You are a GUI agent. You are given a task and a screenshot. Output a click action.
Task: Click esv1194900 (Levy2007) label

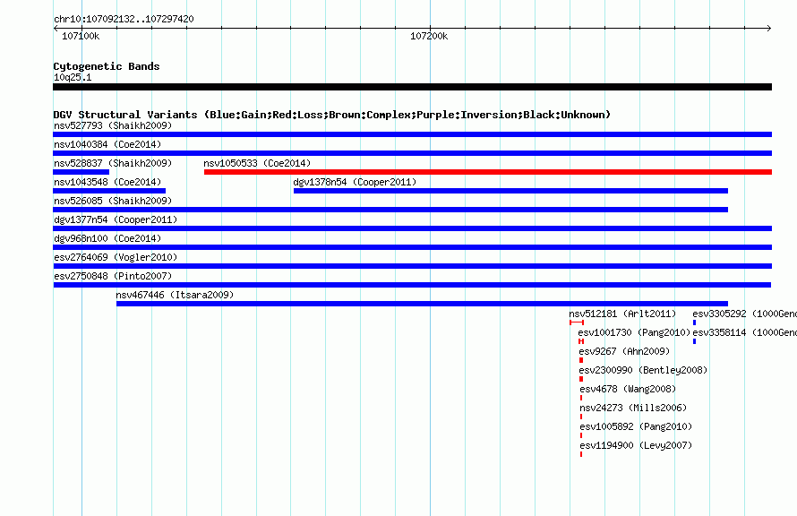click(636, 445)
